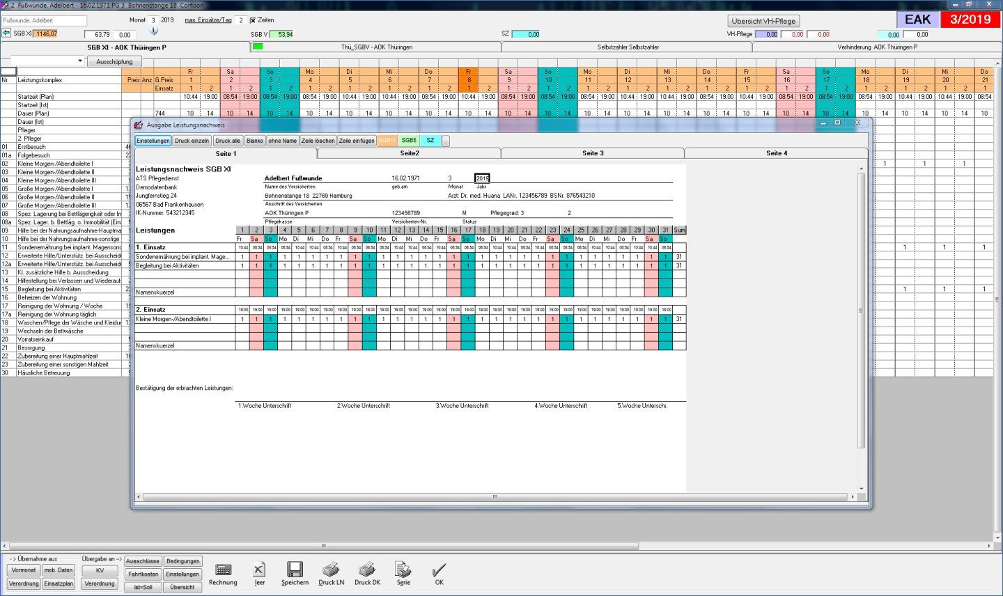Click the KV button

(x=100, y=570)
